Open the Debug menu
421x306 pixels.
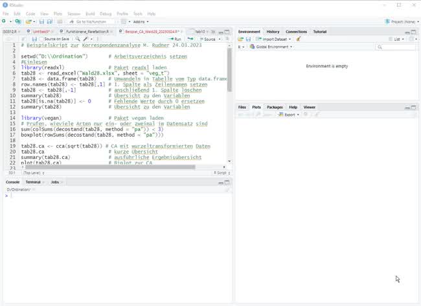click(106, 14)
